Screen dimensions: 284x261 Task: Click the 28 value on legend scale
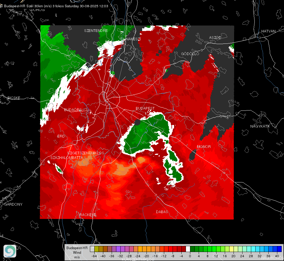click(x=251, y=256)
